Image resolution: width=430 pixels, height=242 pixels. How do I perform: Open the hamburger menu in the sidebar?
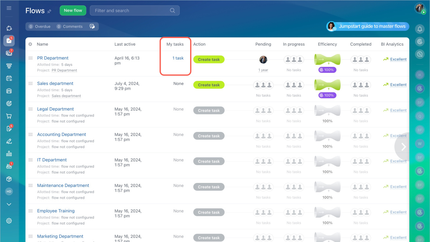(x=9, y=8)
